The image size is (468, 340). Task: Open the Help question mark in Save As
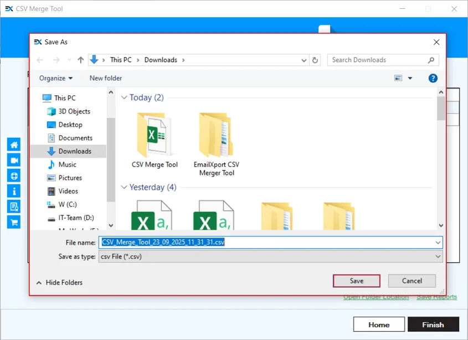pyautogui.click(x=433, y=78)
